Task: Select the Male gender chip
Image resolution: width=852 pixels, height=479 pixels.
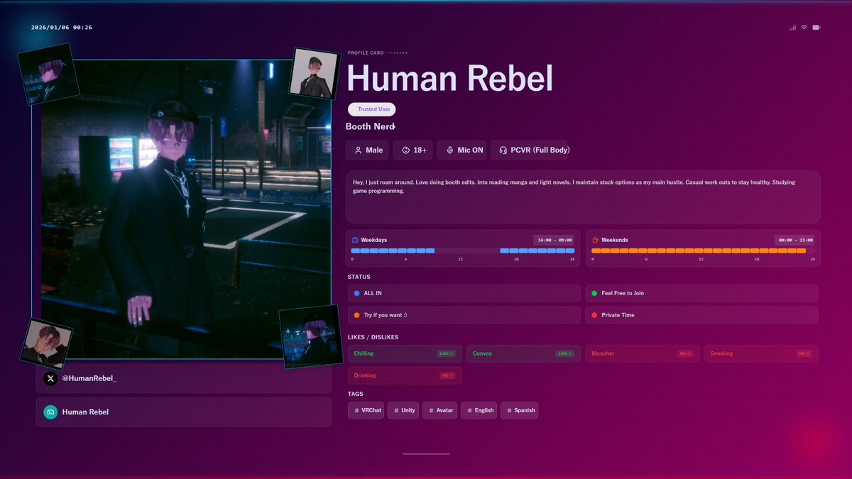Action: (x=367, y=150)
